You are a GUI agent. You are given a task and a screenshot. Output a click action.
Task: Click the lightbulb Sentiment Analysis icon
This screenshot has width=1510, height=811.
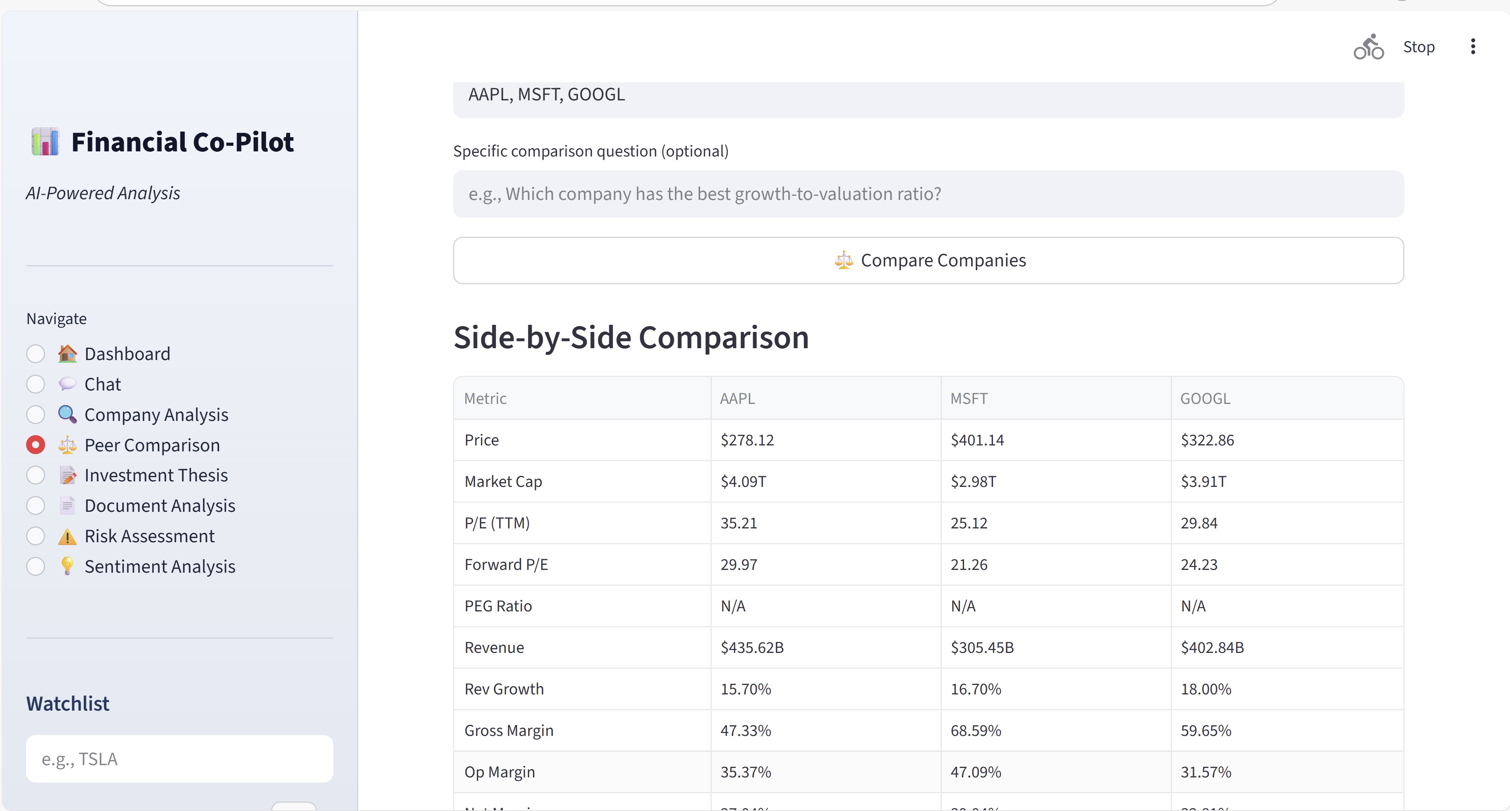click(67, 566)
